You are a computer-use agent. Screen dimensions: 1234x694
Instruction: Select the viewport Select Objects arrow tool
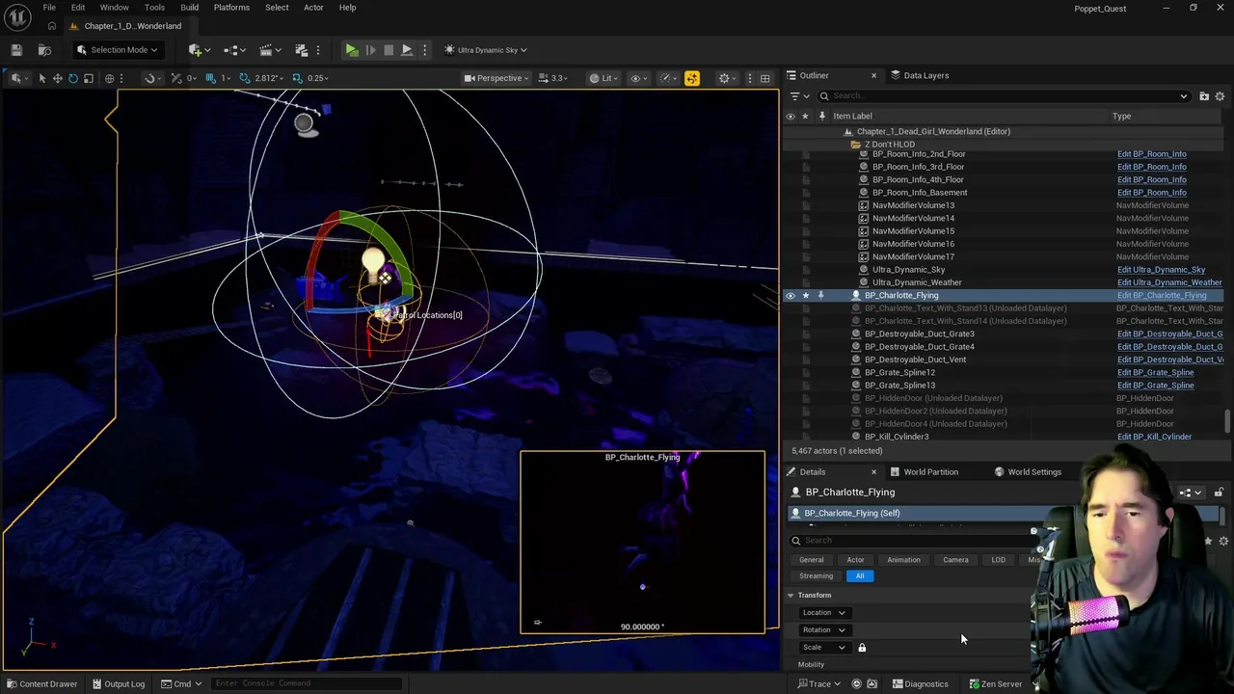coord(41,78)
